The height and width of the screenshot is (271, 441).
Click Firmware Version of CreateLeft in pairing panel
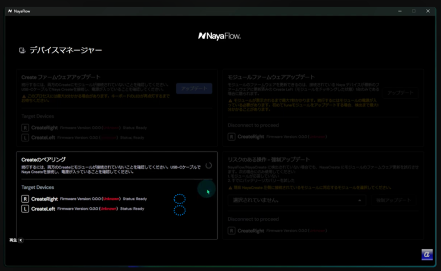[88, 209]
